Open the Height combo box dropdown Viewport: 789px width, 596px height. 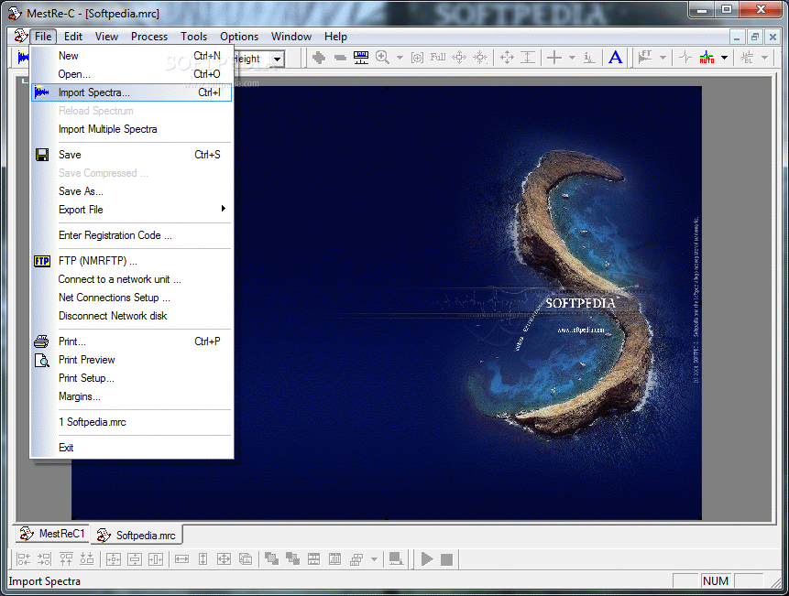tap(278, 59)
